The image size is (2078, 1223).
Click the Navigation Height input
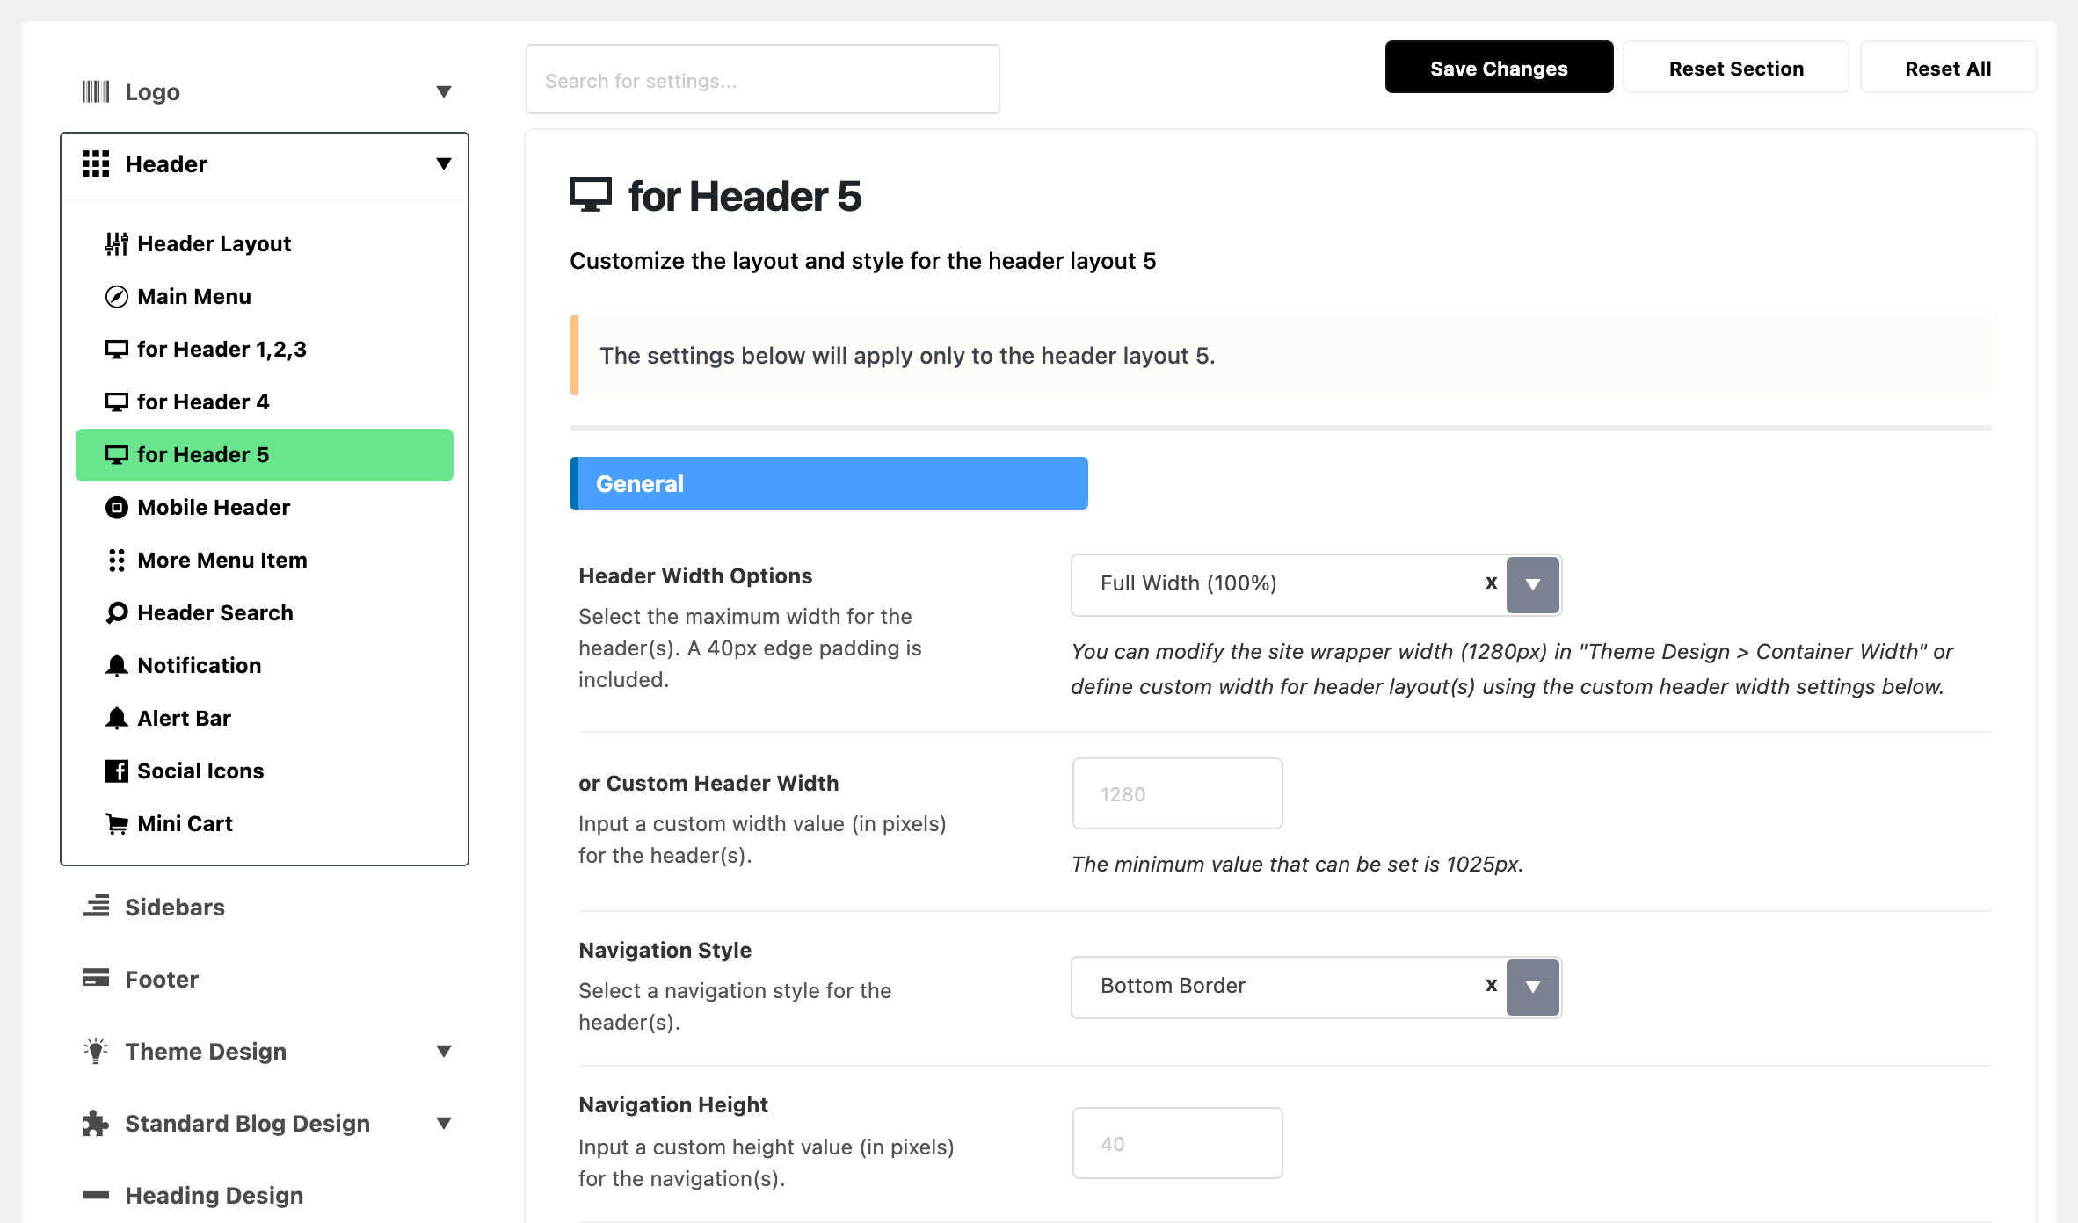pos(1177,1143)
